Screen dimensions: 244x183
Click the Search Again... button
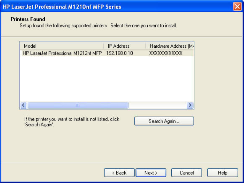[x=164, y=121]
